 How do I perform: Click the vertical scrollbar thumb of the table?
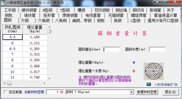(x=49, y=31)
